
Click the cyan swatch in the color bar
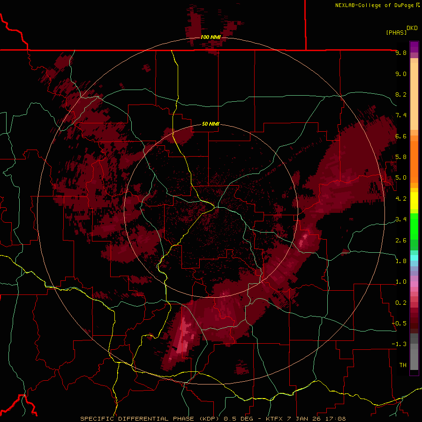(414, 258)
